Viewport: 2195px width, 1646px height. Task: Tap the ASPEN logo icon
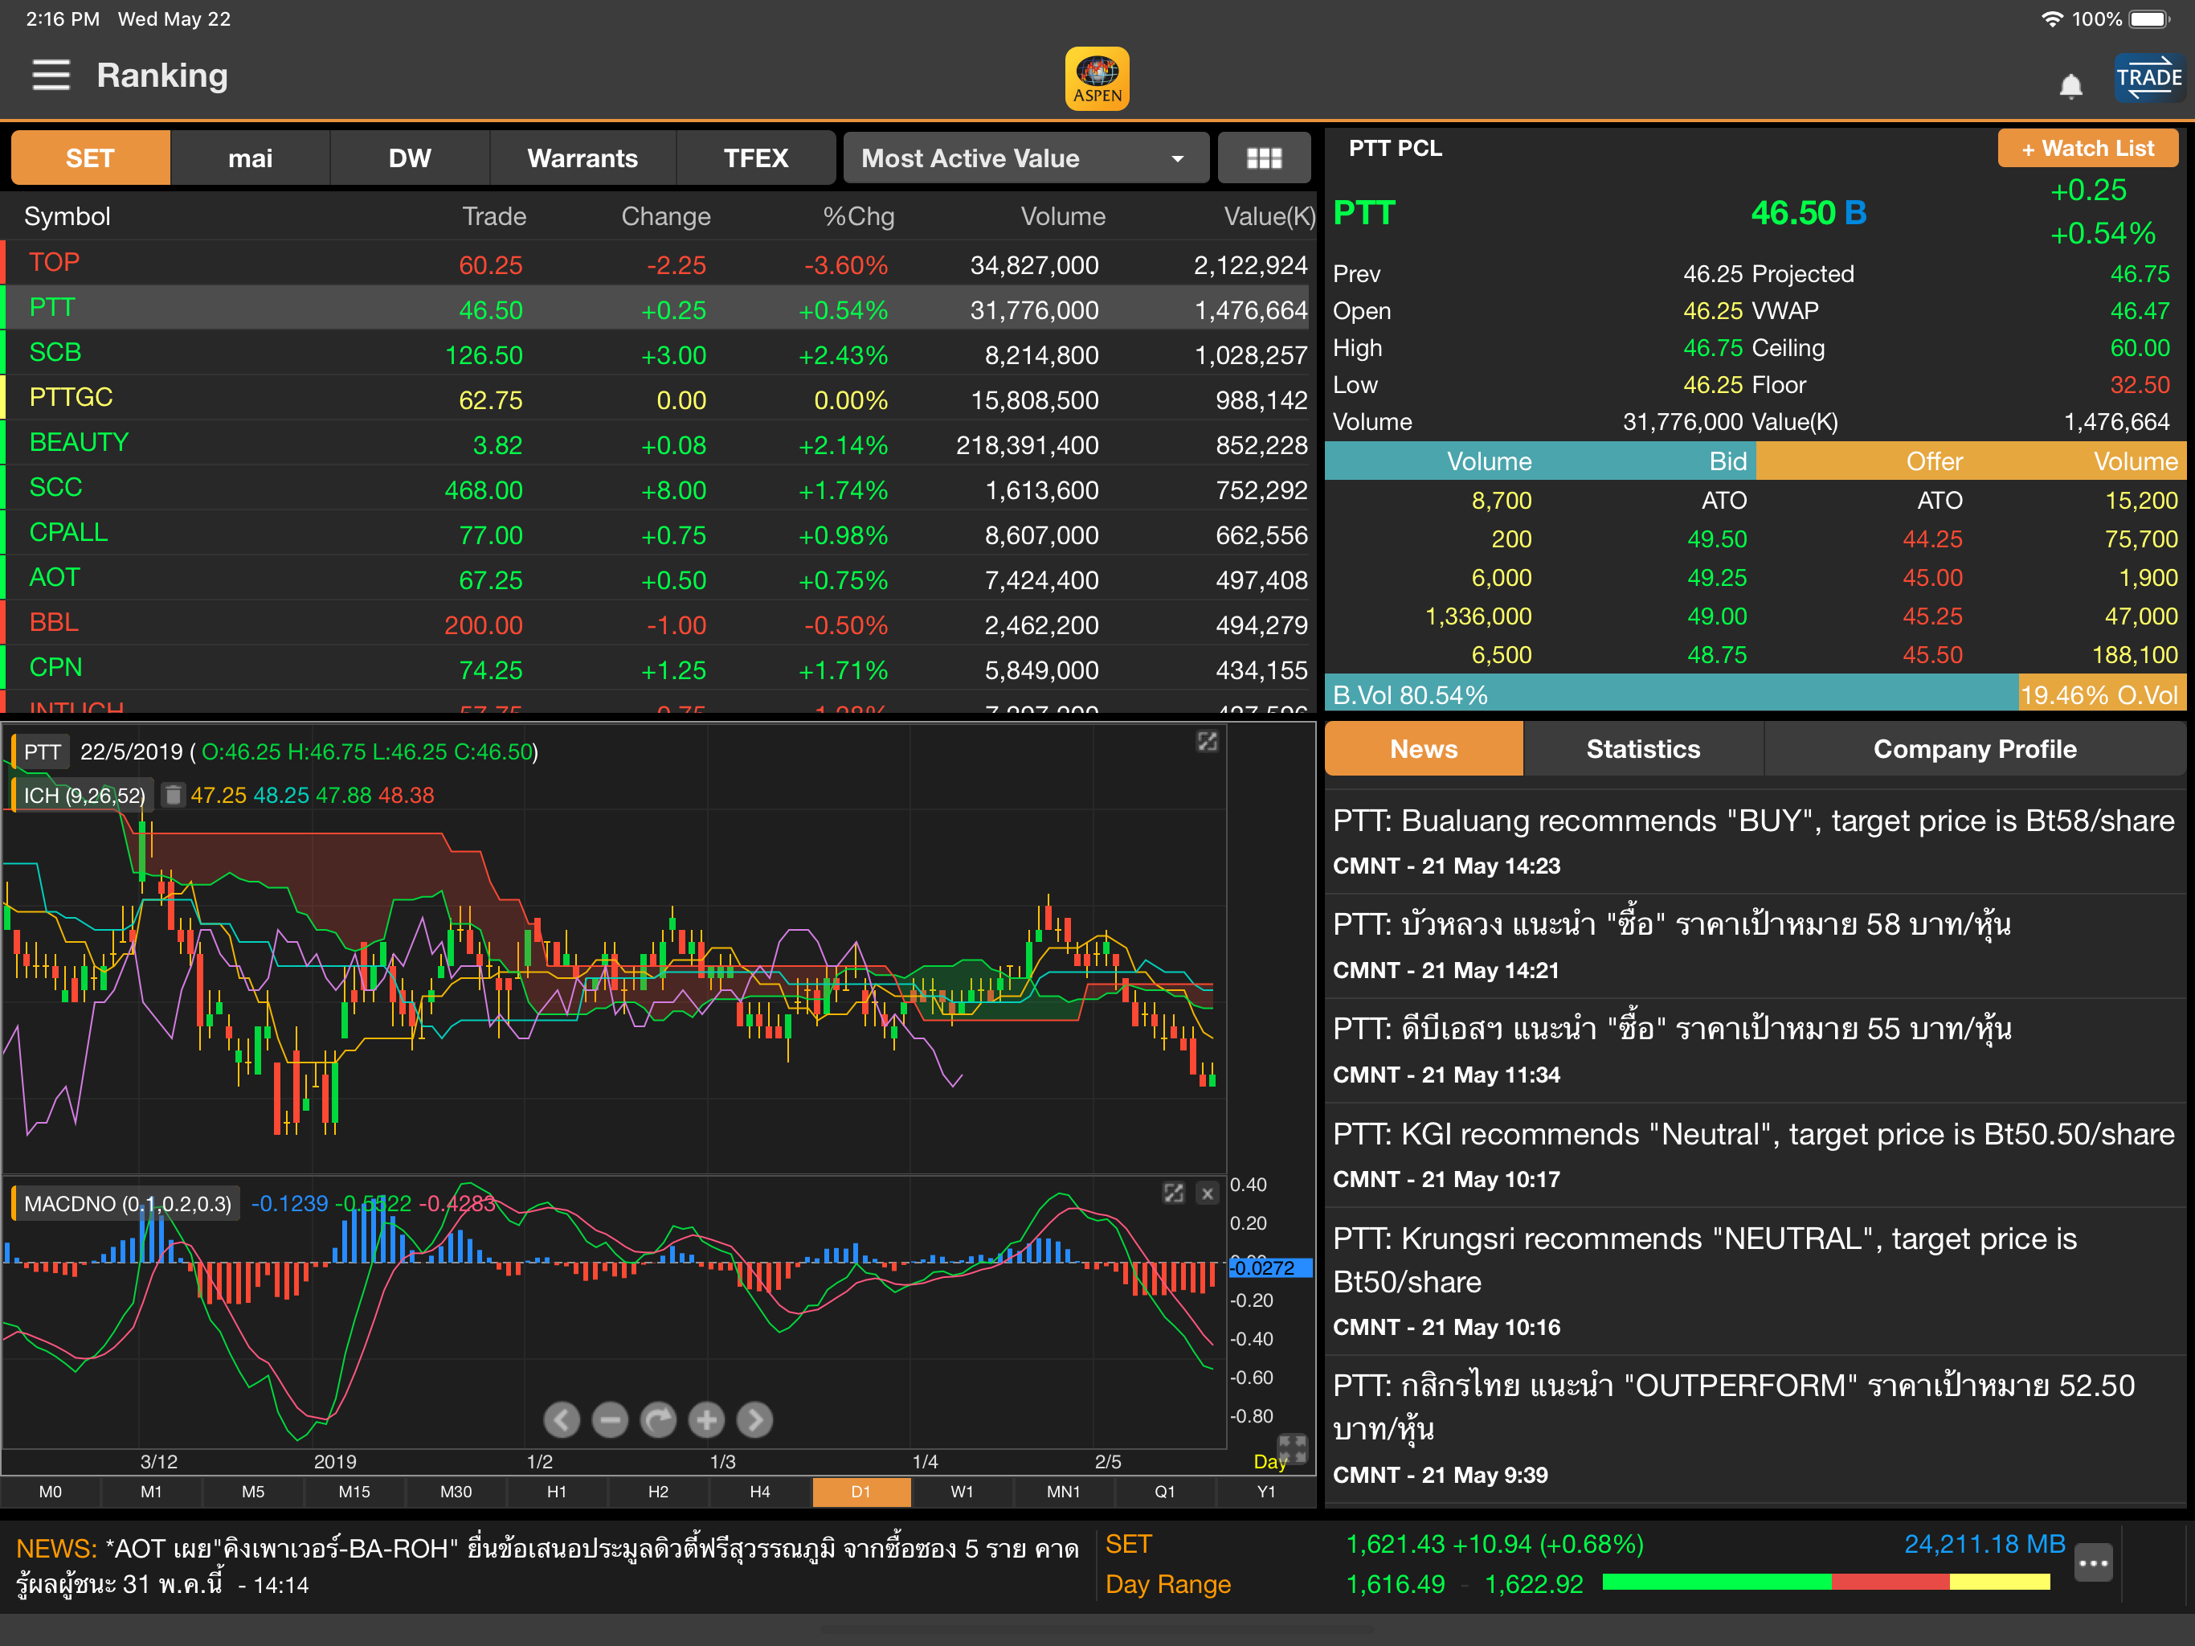click(x=1097, y=79)
